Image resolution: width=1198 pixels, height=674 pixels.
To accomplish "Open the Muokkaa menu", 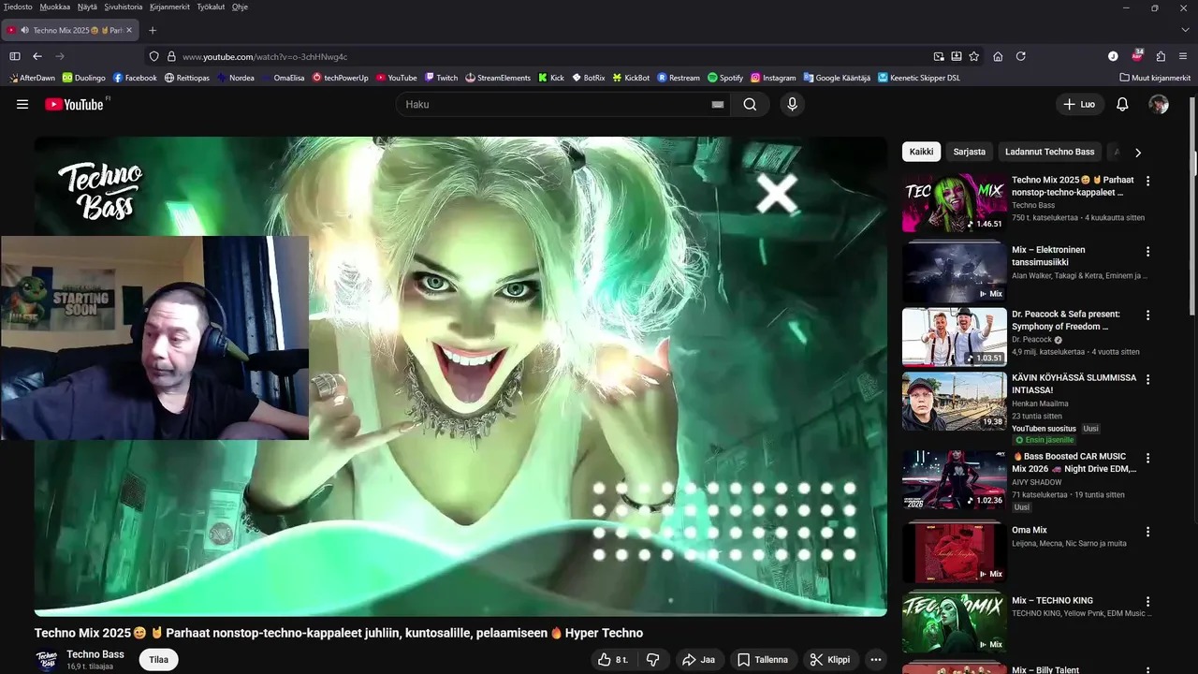I will pyautogui.click(x=55, y=7).
